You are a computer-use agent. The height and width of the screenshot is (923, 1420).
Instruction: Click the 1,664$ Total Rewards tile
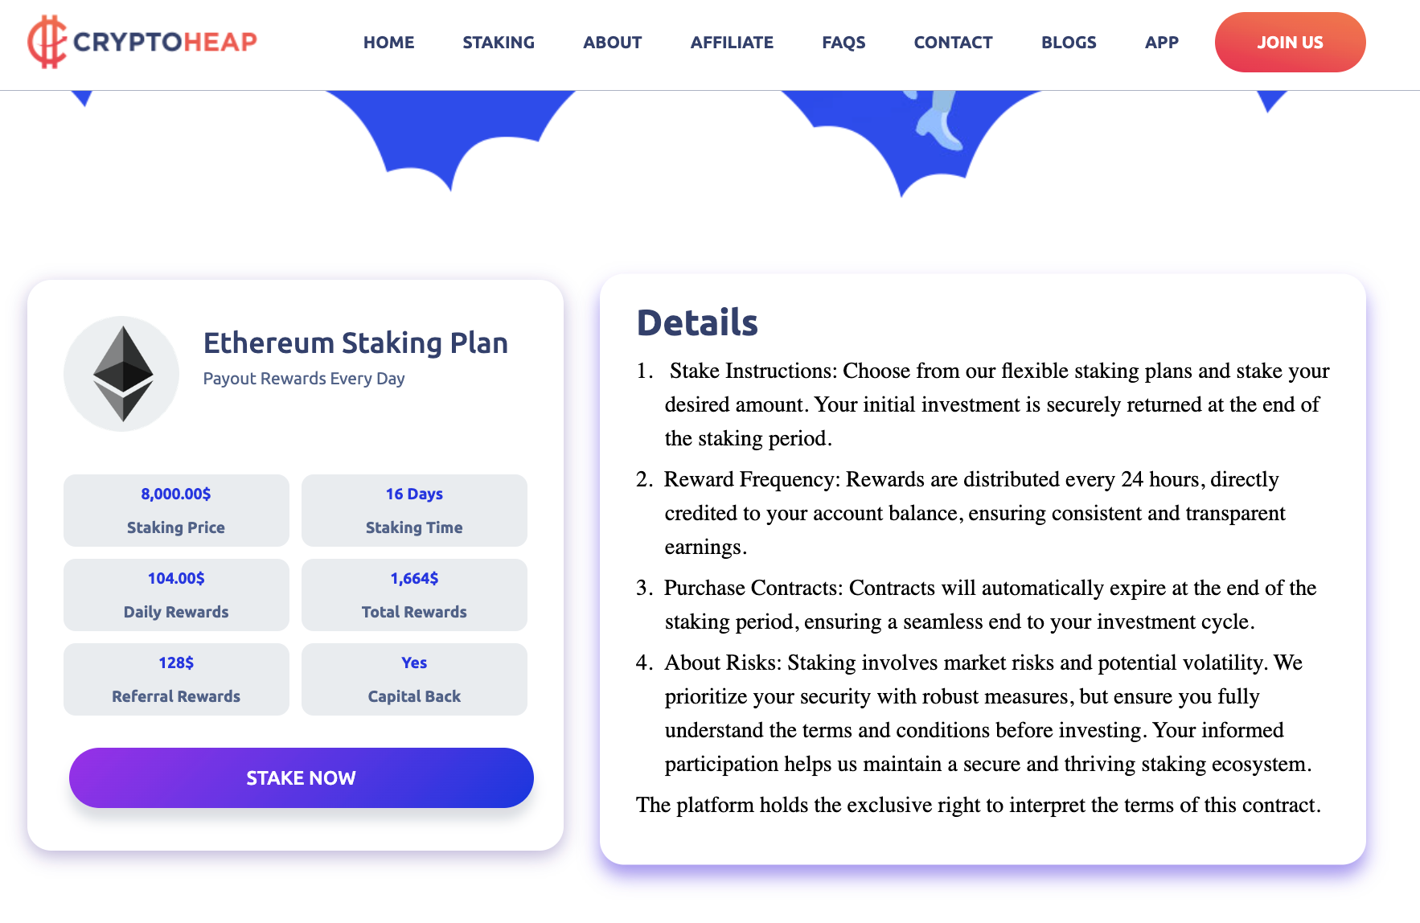pos(414,595)
